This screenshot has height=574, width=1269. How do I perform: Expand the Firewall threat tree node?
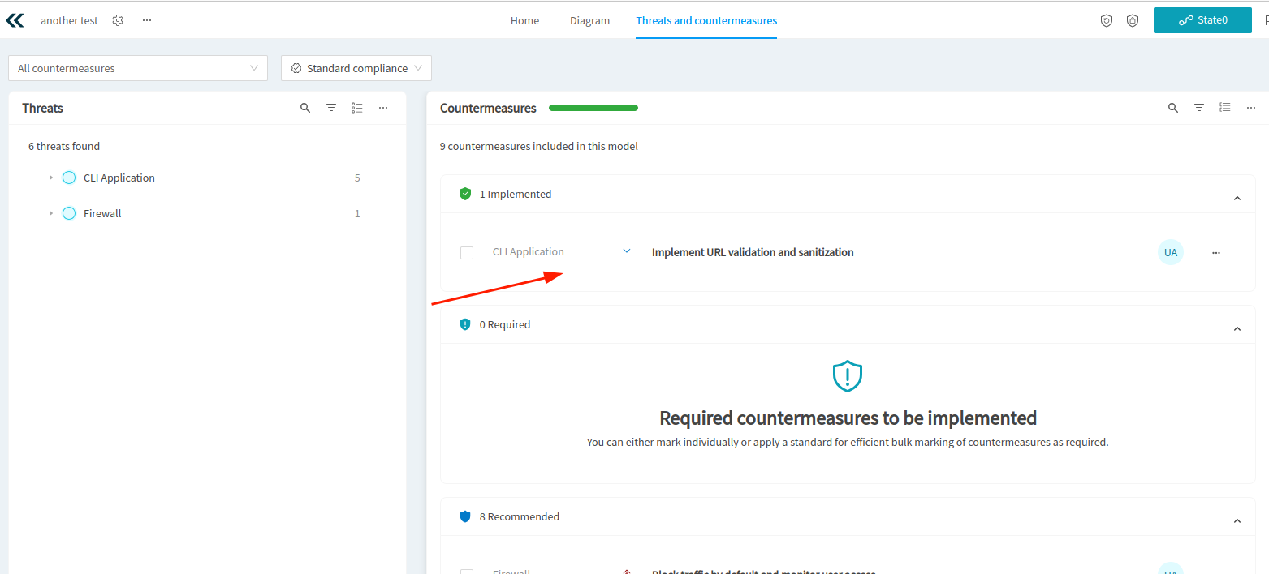pos(50,213)
